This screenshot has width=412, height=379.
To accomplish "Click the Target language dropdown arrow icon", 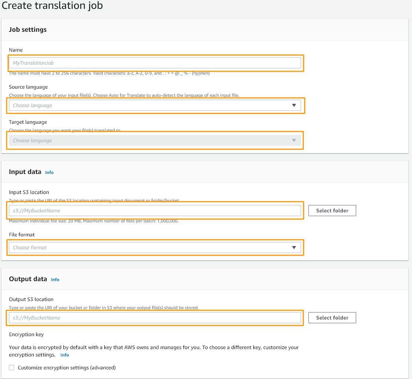I will pos(294,140).
